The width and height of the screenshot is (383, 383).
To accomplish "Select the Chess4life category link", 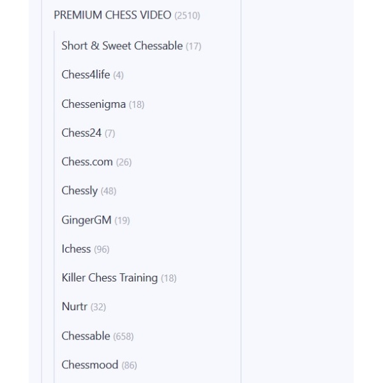I will [x=86, y=75].
